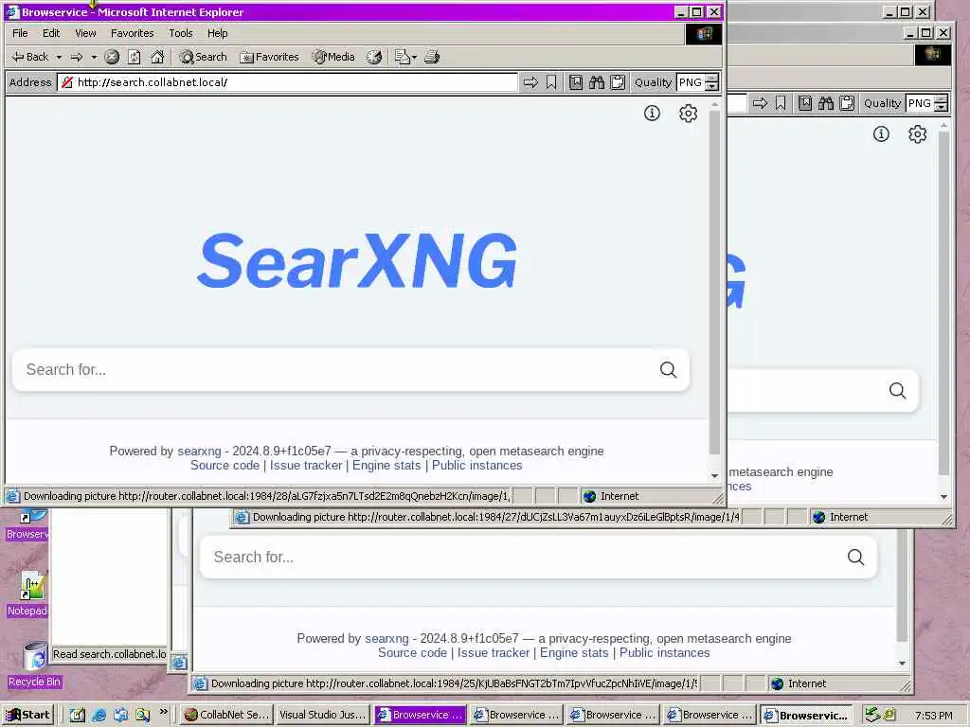The height and width of the screenshot is (727, 970).
Task: Switch to Visual Studio Jus... taskbar button
Action: 323,715
